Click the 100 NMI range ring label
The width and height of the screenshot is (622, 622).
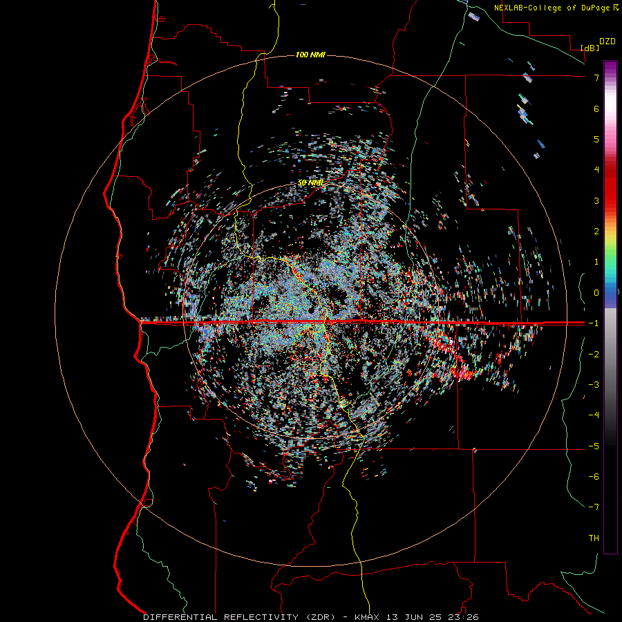(x=310, y=55)
